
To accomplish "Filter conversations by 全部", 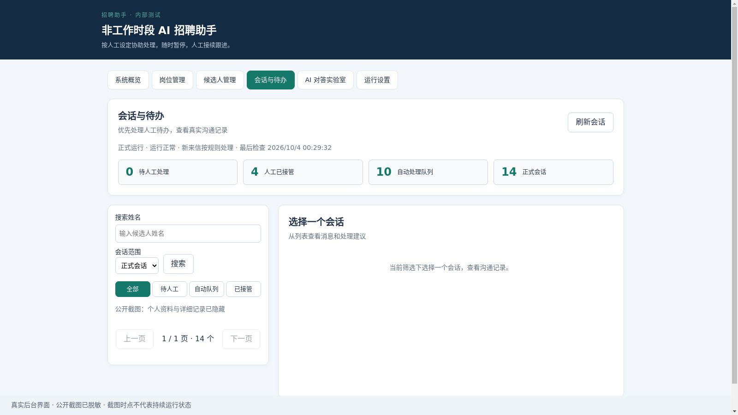I will pos(133,289).
